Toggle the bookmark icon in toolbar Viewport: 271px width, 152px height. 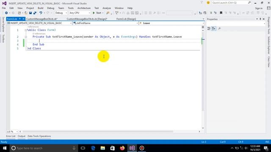point(221,13)
